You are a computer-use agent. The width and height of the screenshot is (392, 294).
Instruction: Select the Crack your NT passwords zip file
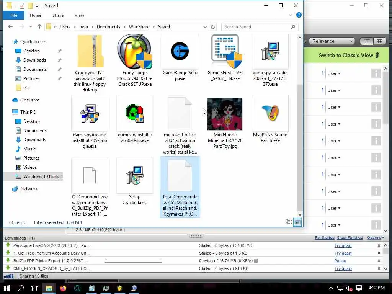90,64
